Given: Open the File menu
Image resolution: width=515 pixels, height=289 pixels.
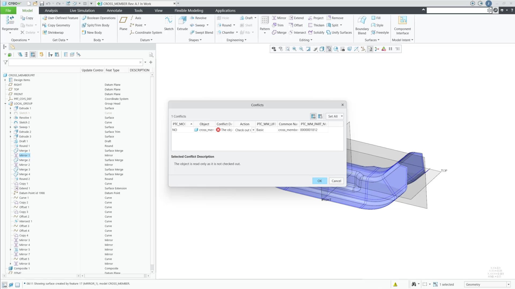Looking at the screenshot, I should click(8, 10).
